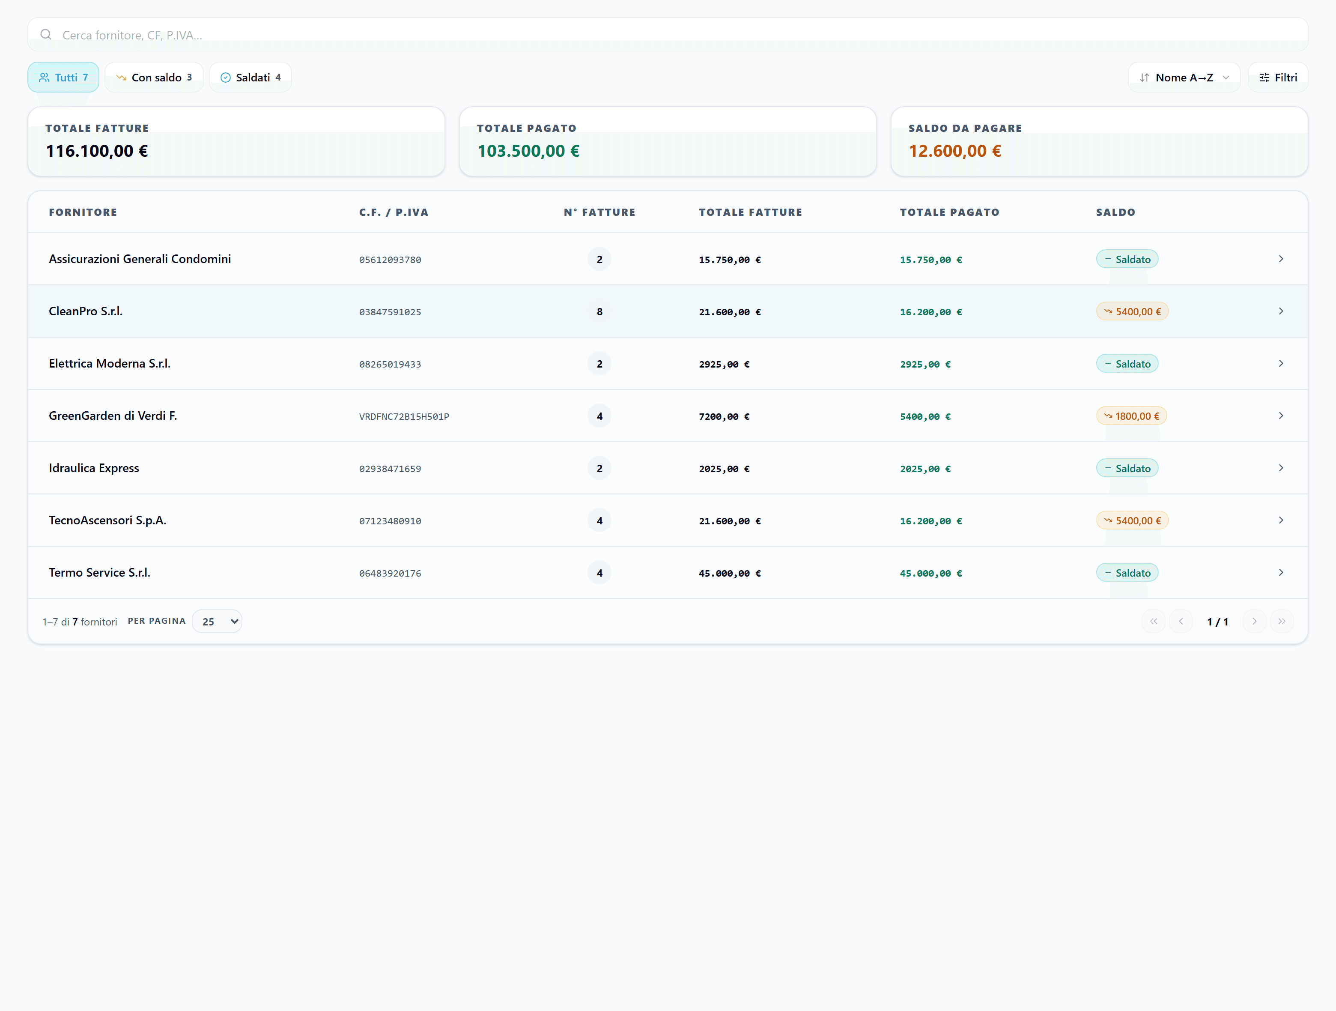Show the Saldati suppliers tab
1336x1011 pixels.
pyautogui.click(x=250, y=78)
